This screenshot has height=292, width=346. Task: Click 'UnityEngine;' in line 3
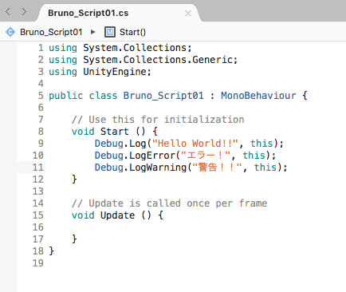point(117,72)
